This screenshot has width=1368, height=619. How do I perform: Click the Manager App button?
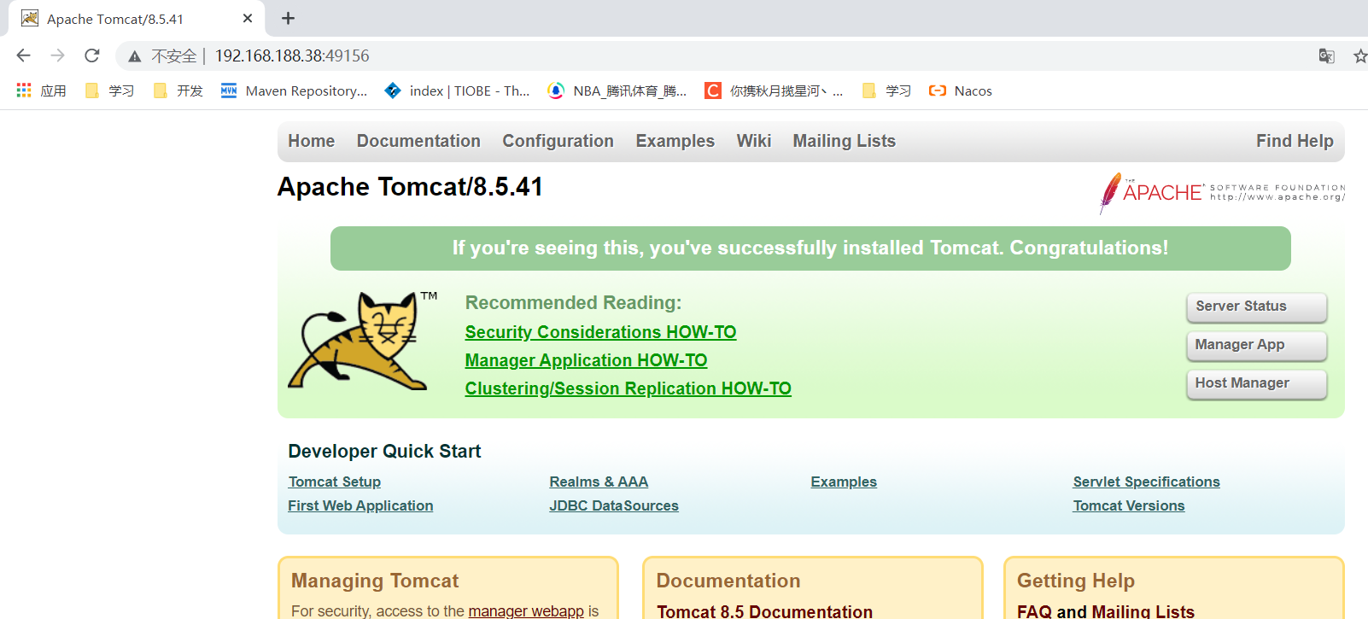(x=1257, y=345)
